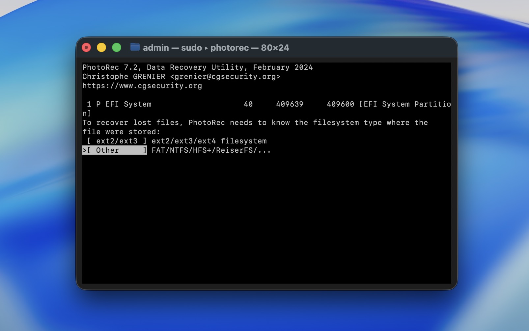Select the highlighted '[ Other ]' filesystem option
This screenshot has width=529, height=331.
(x=114, y=150)
